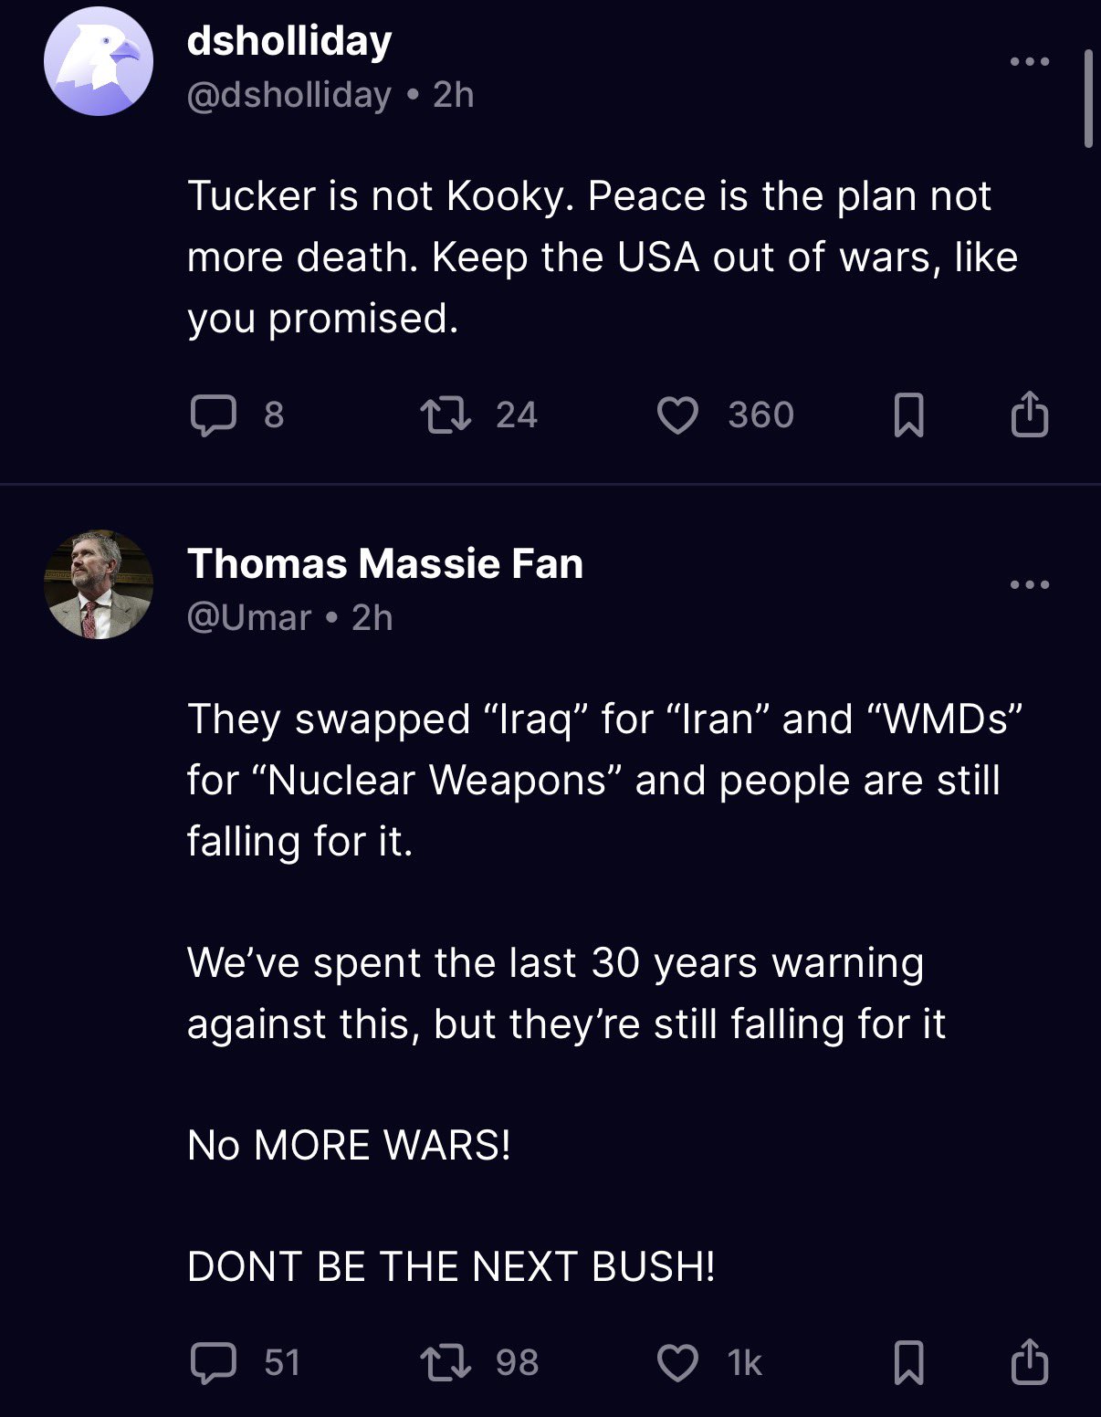Viewport: 1101px width, 1417px height.
Task: Share Thomas Massie Fan's post
Action: click(x=1030, y=1361)
